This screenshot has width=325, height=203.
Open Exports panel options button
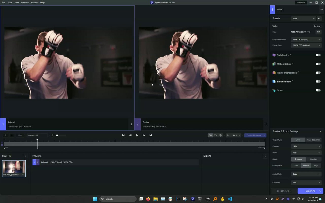[x=265, y=156]
